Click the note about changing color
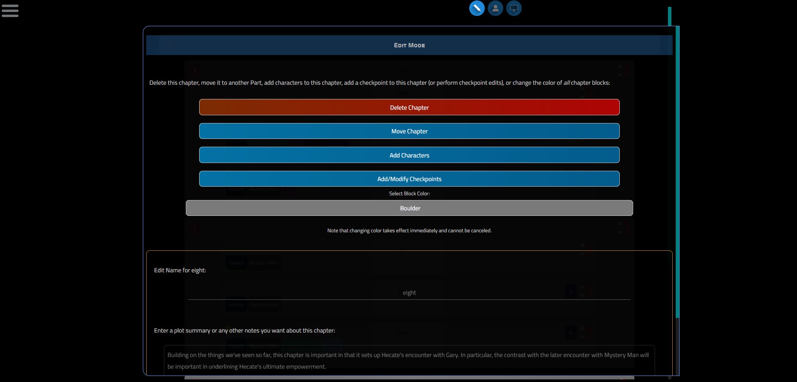 pos(409,231)
